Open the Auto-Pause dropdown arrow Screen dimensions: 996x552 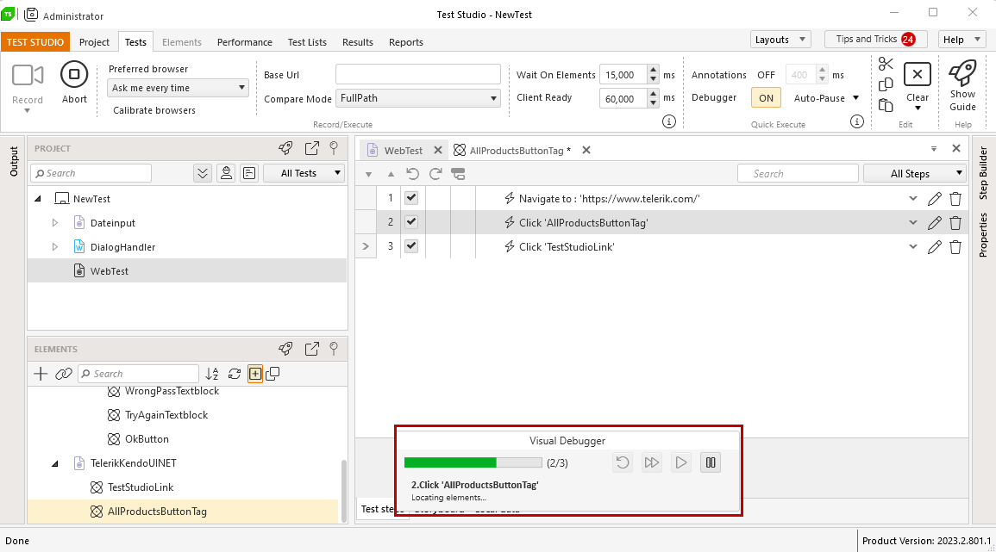(855, 97)
